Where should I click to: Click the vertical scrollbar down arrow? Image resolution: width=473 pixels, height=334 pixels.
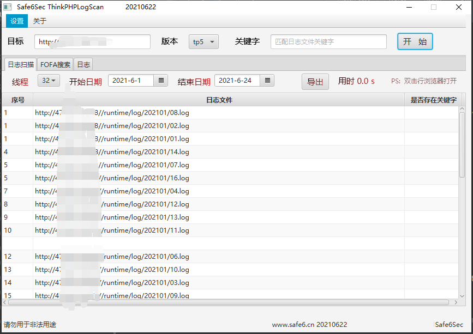point(462,296)
